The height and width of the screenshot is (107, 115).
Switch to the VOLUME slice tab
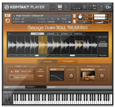pos(51,34)
